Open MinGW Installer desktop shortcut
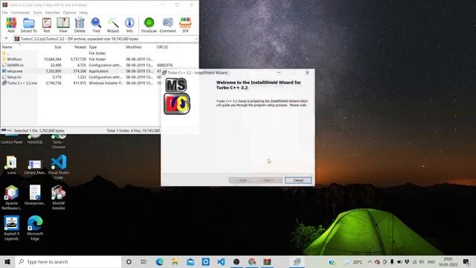This screenshot has width=476, height=268. [59, 197]
